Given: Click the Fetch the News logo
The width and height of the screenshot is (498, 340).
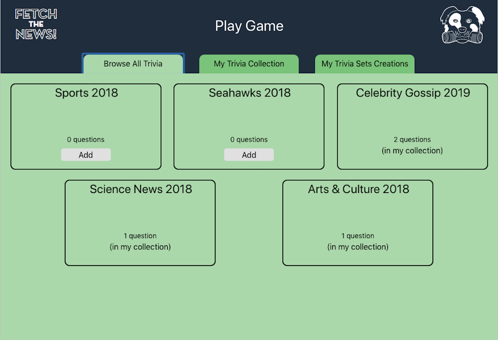Looking at the screenshot, I should 36,24.
